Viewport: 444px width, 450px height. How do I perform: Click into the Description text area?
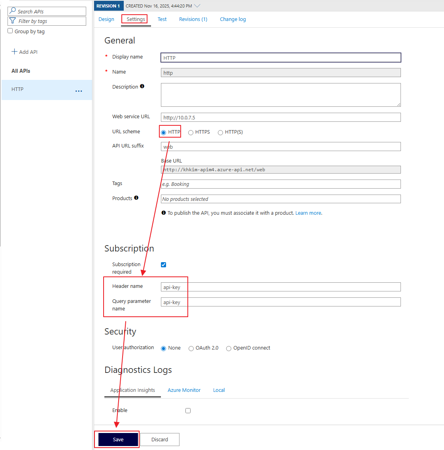tap(281, 95)
